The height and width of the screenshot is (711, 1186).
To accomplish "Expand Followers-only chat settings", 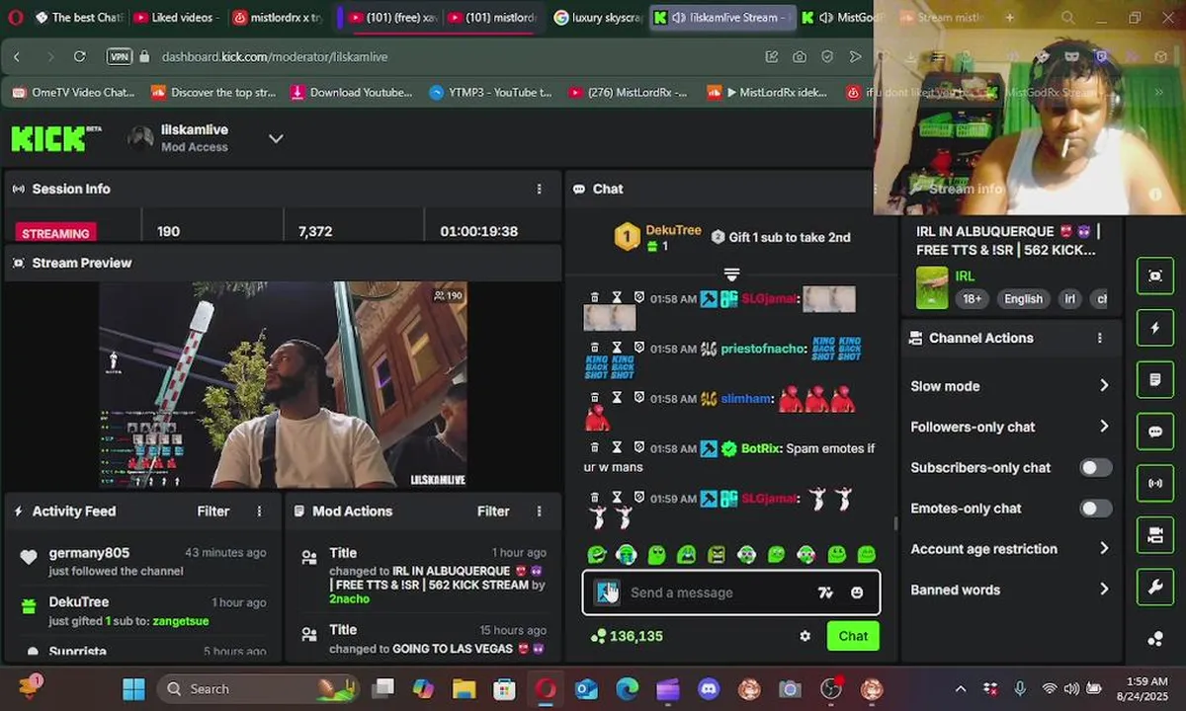I will click(x=1010, y=427).
